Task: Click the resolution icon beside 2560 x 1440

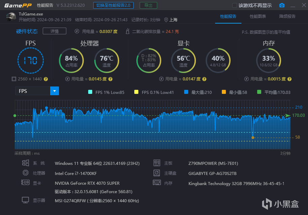Action: click(x=14, y=79)
